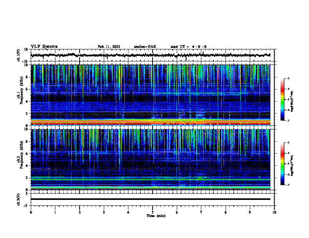Click the ch.2 spectrogram colorbar
Screen dimensions: 309x238
click(282, 164)
